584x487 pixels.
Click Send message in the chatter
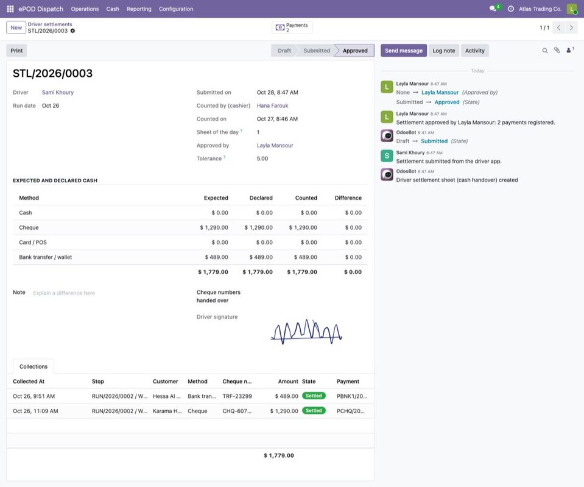[x=404, y=51]
